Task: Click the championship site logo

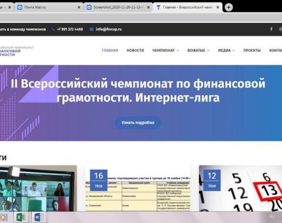Action: pos(16,51)
